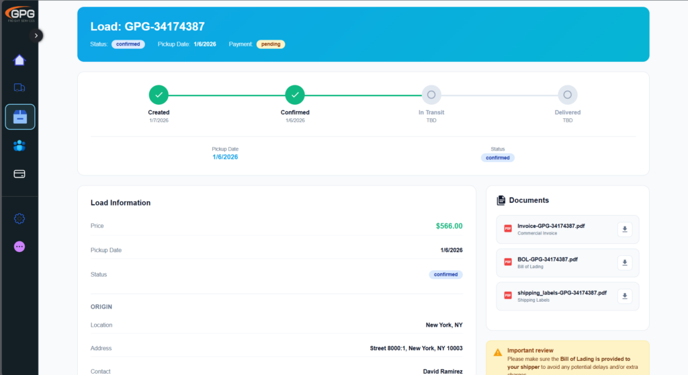This screenshot has width=688, height=375.
Task: Open the payment card sidebar icon
Action: [19, 174]
